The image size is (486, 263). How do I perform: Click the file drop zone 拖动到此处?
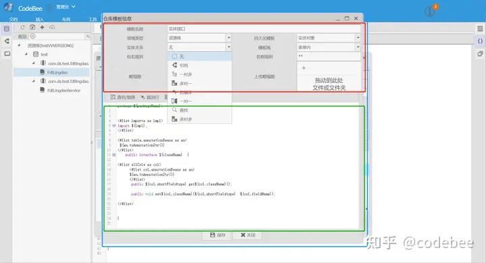[329, 84]
